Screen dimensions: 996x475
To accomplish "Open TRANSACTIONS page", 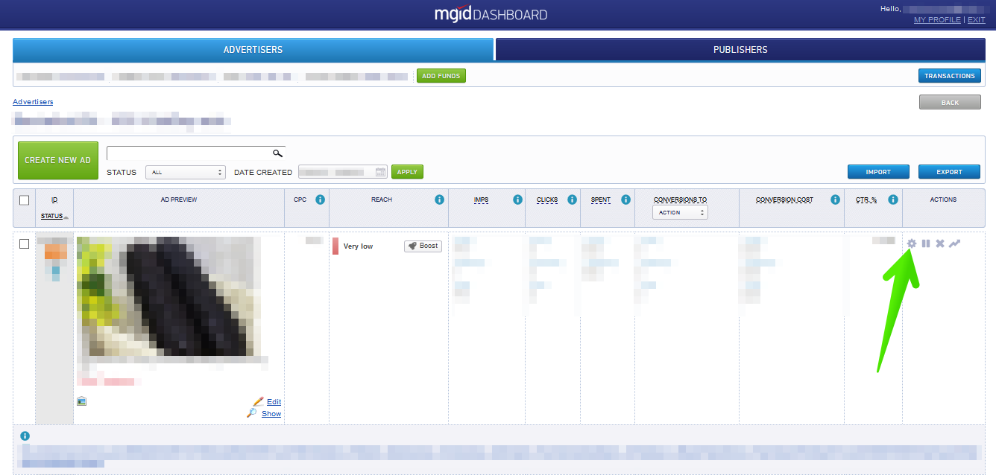I will (x=950, y=76).
